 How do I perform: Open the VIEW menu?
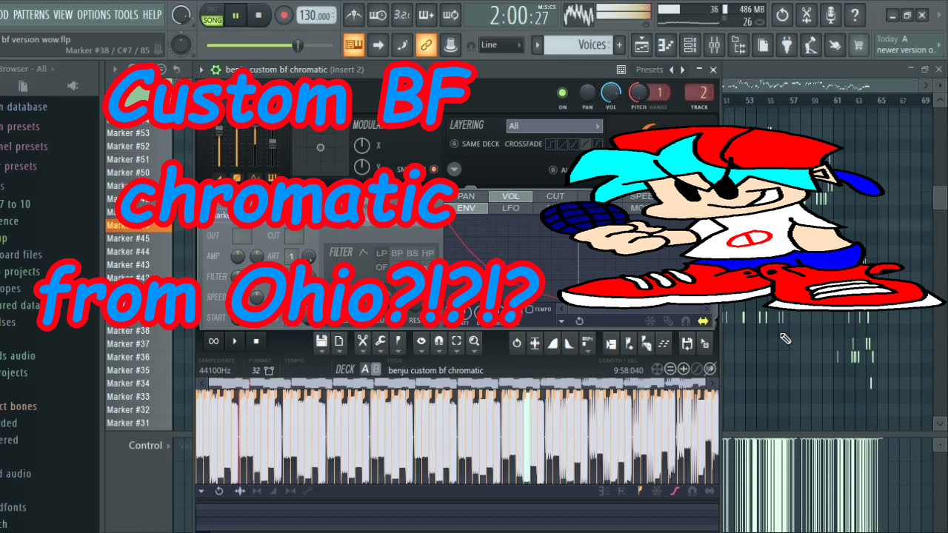[x=63, y=14]
